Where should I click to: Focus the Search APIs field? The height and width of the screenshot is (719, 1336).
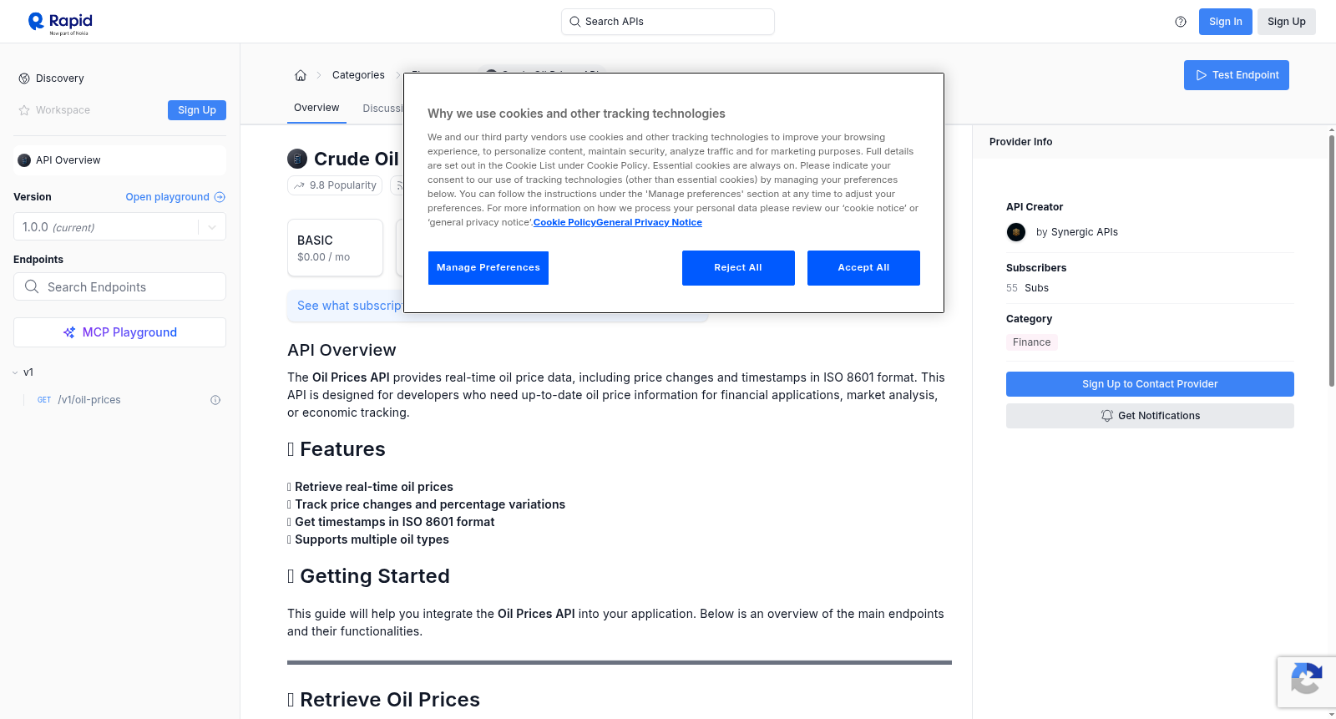pos(667,22)
